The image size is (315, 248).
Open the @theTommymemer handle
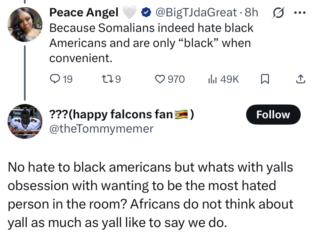pyautogui.click(x=102, y=129)
